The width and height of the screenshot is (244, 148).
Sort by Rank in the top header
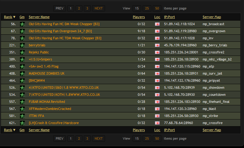pos(8,17)
